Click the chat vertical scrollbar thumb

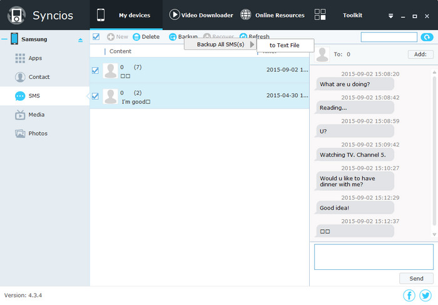(x=434, y=150)
